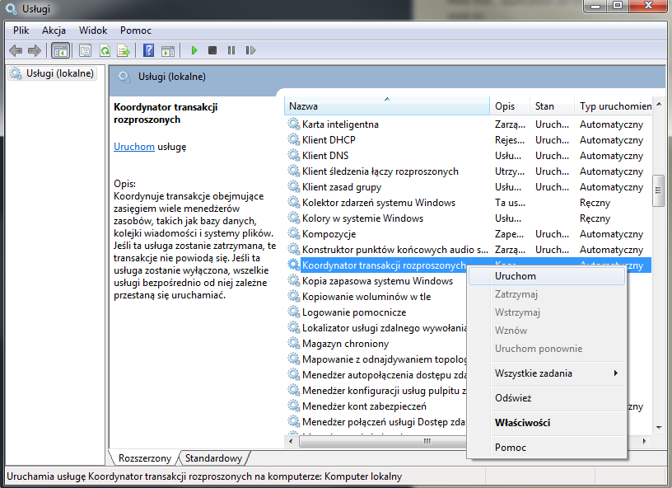The height and width of the screenshot is (488, 672).
Task: Open the Pomoc menu in menu bar
Action: [x=136, y=30]
